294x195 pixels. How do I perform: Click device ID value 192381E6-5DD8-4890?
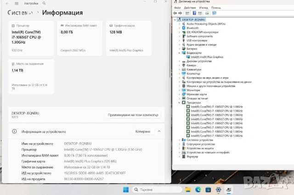pos(95,173)
